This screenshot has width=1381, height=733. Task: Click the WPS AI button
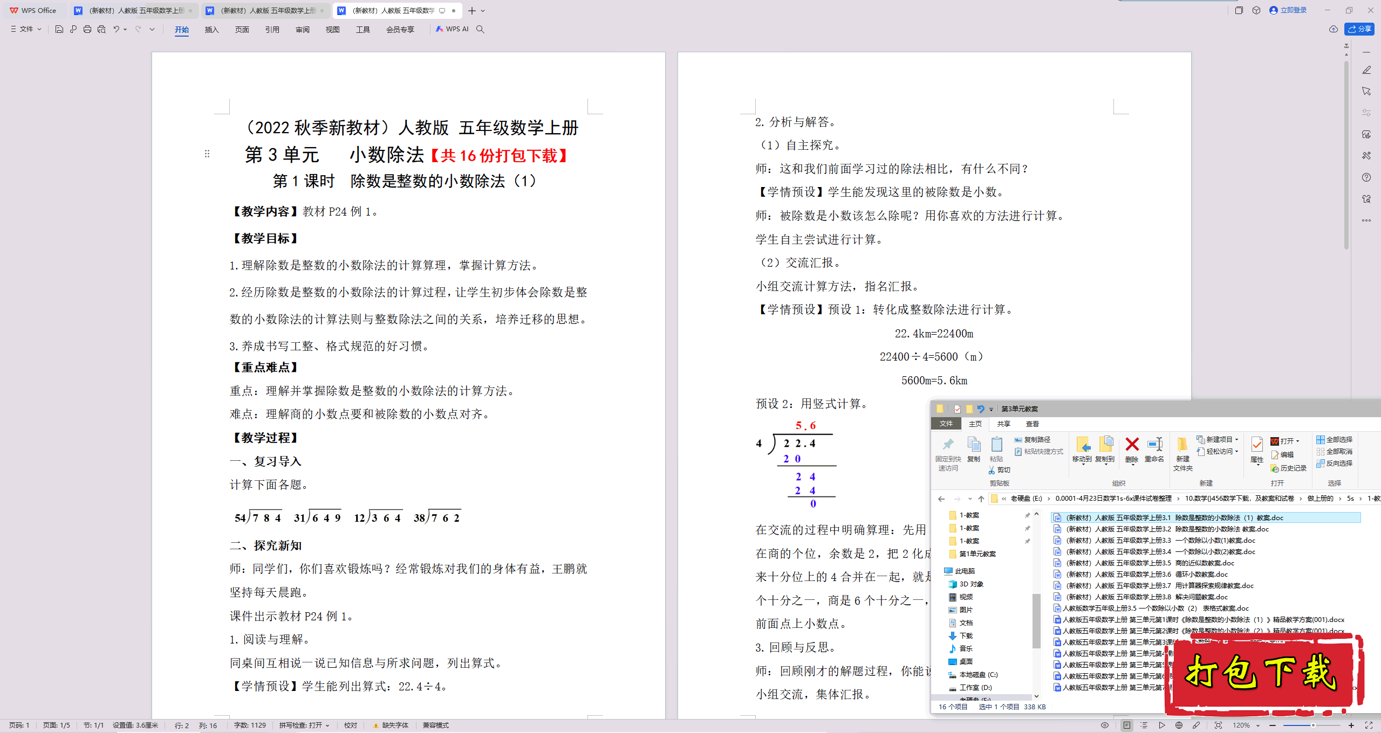click(x=452, y=29)
